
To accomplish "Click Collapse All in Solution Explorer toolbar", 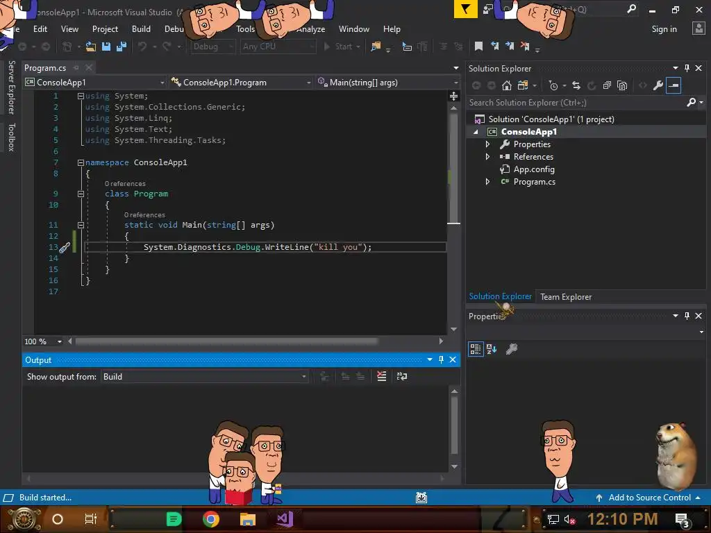I will pos(607,85).
